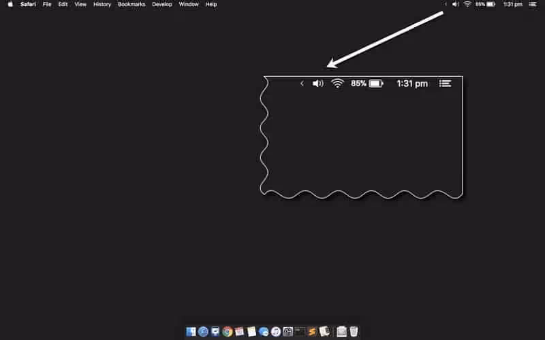Screen dimensions: 545x340
Task: Open the yellow Notes icon in the Dock
Action: pyautogui.click(x=251, y=332)
